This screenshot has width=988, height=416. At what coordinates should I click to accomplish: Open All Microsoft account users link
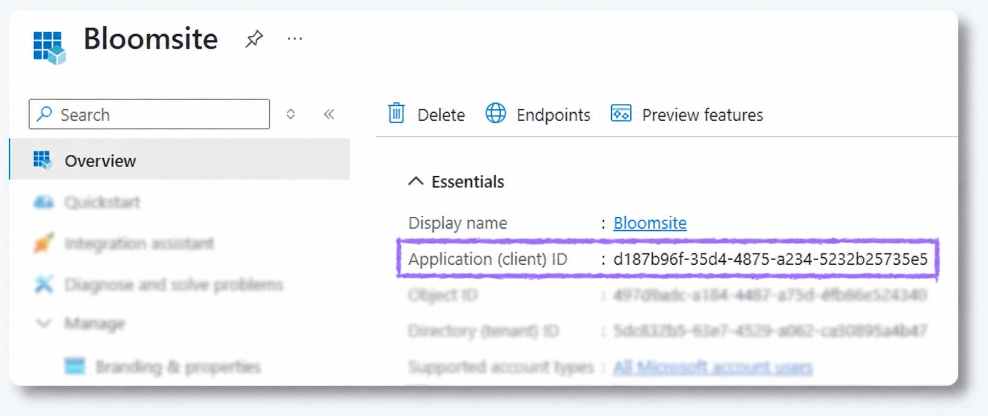(x=713, y=366)
